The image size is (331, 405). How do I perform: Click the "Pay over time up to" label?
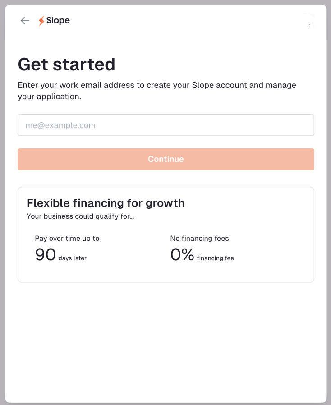(x=67, y=239)
